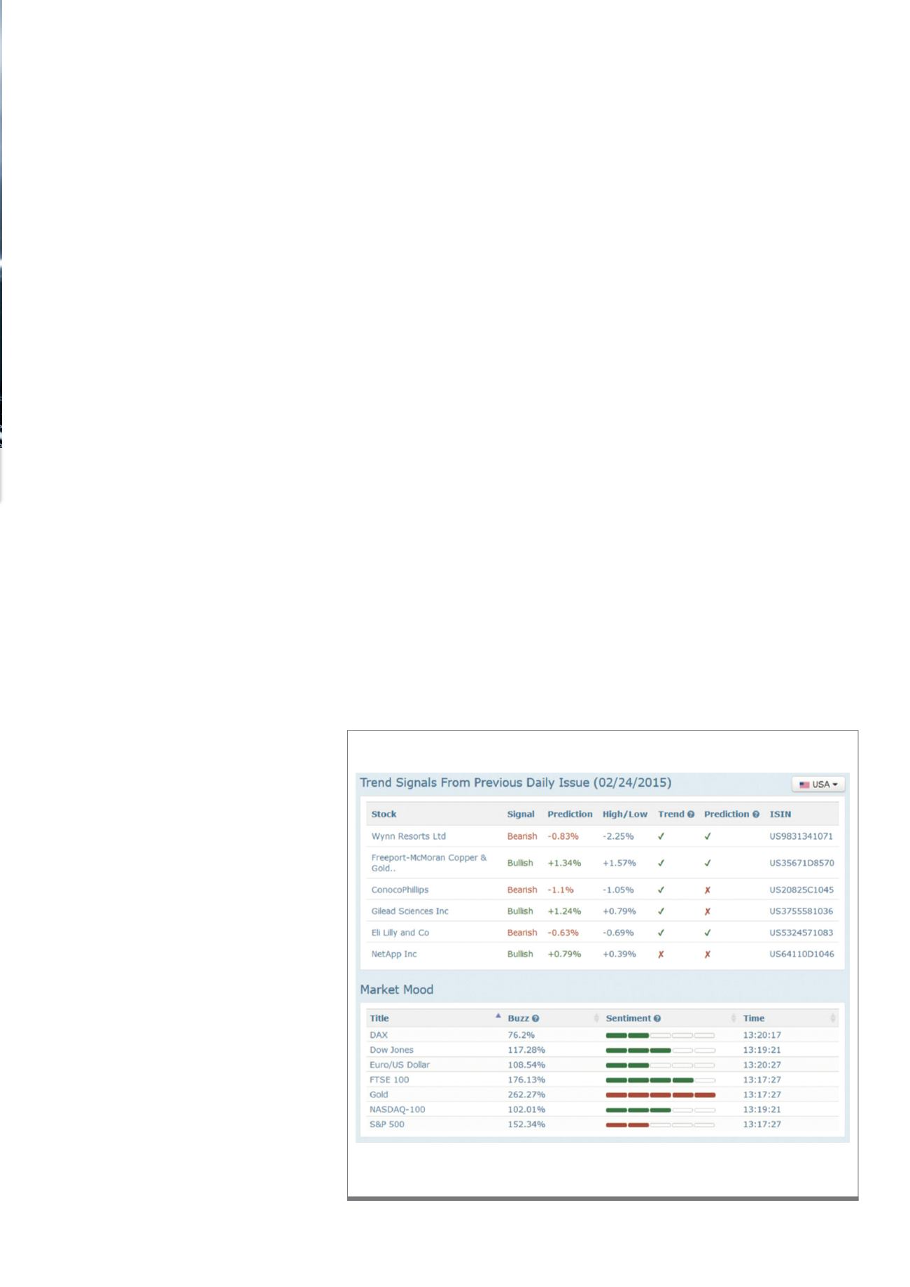Open ConocoPhillips stock link
Viewport: 910px width, 1287px height.
point(400,890)
